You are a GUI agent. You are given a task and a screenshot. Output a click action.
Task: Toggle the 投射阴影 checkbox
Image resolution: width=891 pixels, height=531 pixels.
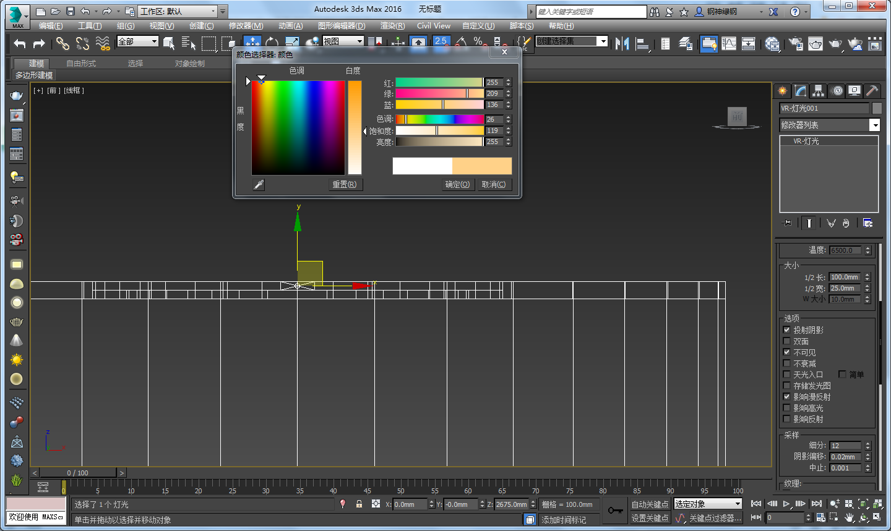[787, 330]
